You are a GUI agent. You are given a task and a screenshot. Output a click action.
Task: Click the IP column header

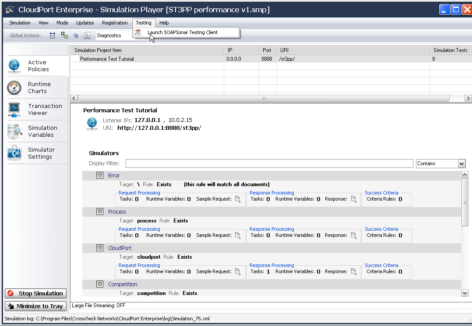tap(241, 50)
